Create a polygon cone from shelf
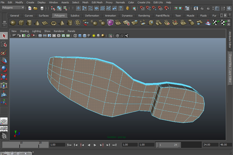Screen dimensions: 233x155 [37, 23]
